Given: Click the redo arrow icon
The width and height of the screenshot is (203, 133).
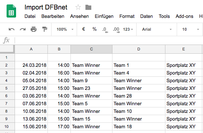Looking at the screenshot, I should click(23, 29).
